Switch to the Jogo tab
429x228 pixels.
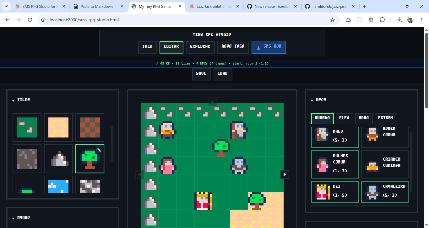(x=148, y=47)
